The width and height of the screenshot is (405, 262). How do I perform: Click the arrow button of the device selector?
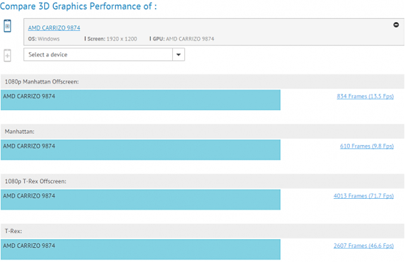click(x=178, y=55)
